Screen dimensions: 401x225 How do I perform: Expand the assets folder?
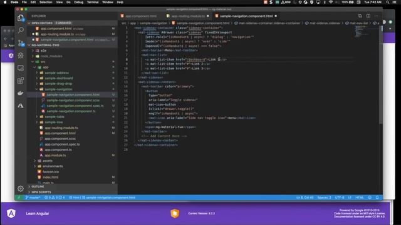tap(35, 161)
